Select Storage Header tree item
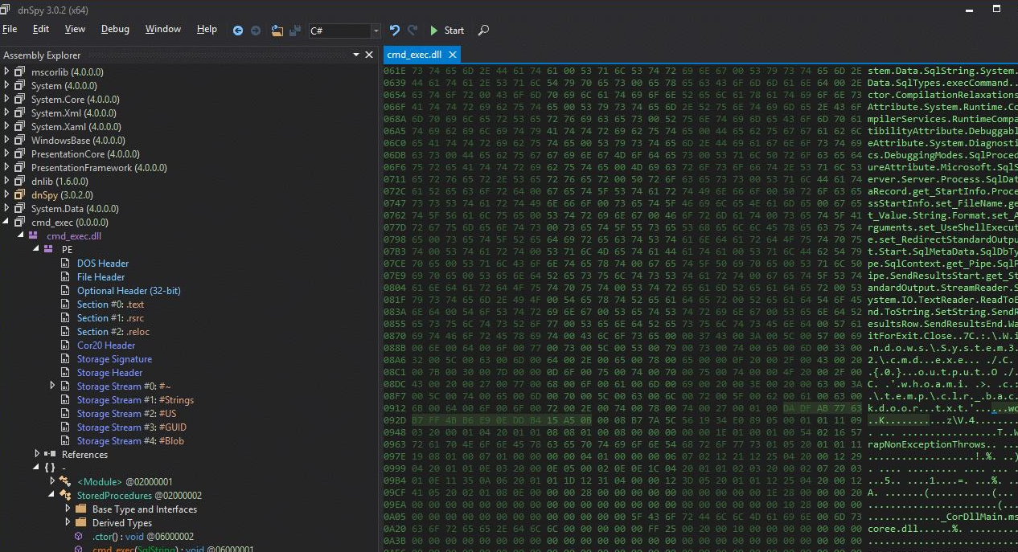 click(x=109, y=373)
